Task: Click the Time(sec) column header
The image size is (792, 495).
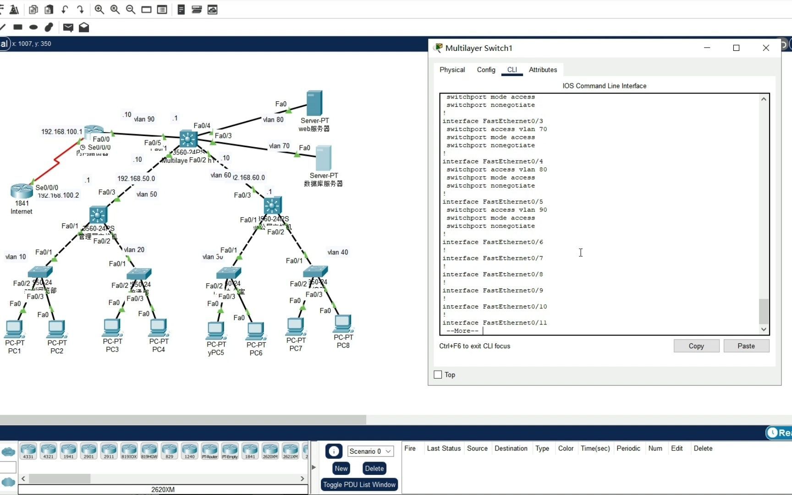Action: click(x=595, y=448)
